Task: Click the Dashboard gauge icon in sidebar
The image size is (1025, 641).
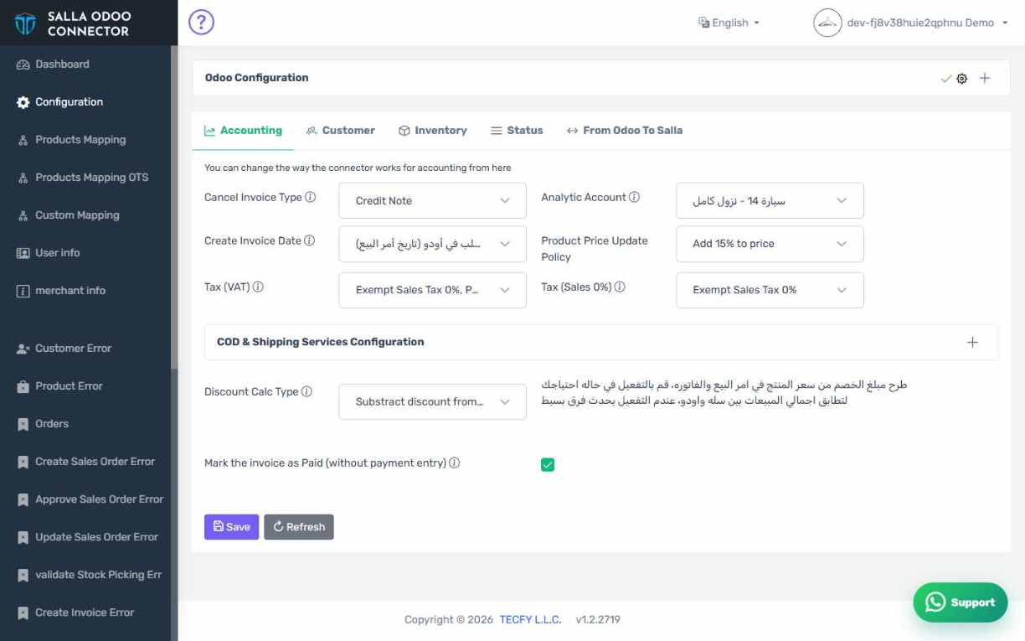Action: tap(23, 65)
